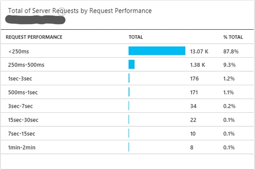Select the <250ms row label
The height and width of the screenshot is (170, 255).
coord(18,52)
